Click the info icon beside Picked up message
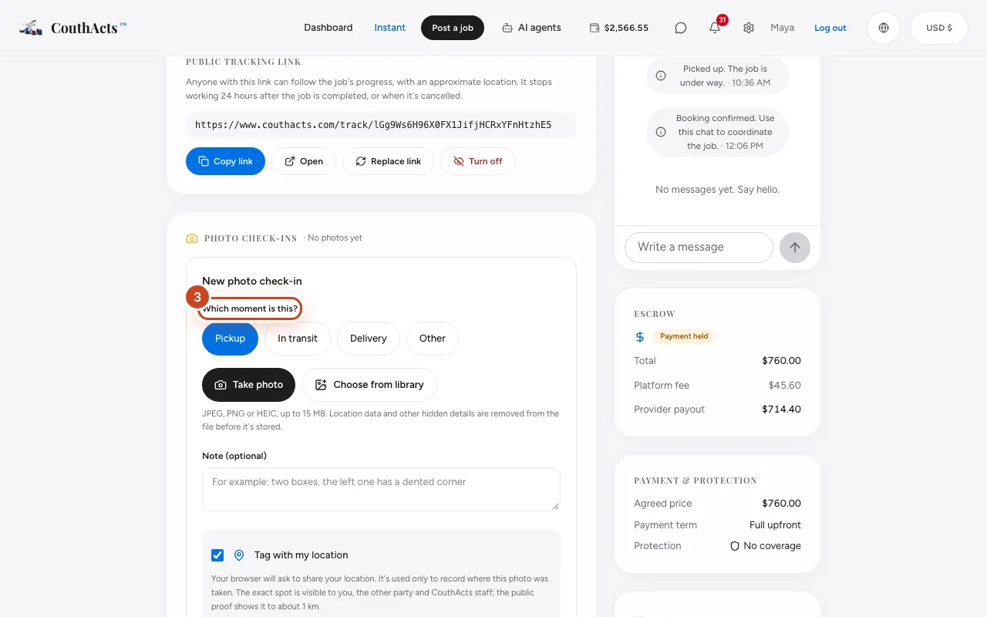Viewport: 987px width, 617px height. (x=661, y=76)
